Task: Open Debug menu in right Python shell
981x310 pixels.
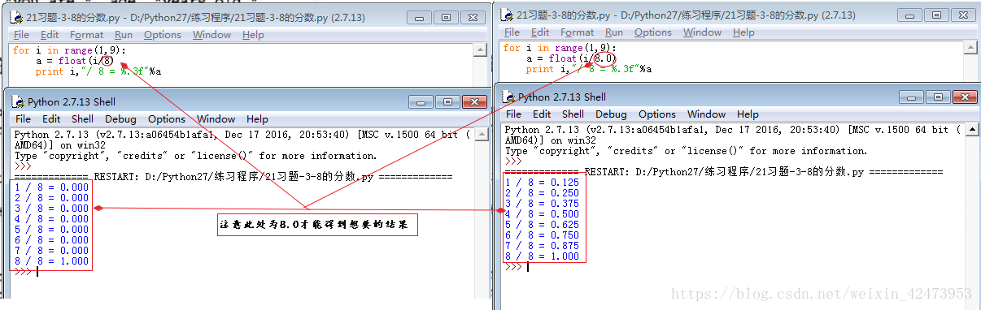Action: [611, 114]
